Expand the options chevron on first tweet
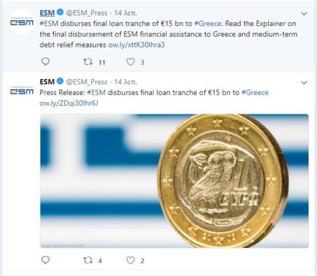Screen dimensions: 317x276 (x=304, y=13)
